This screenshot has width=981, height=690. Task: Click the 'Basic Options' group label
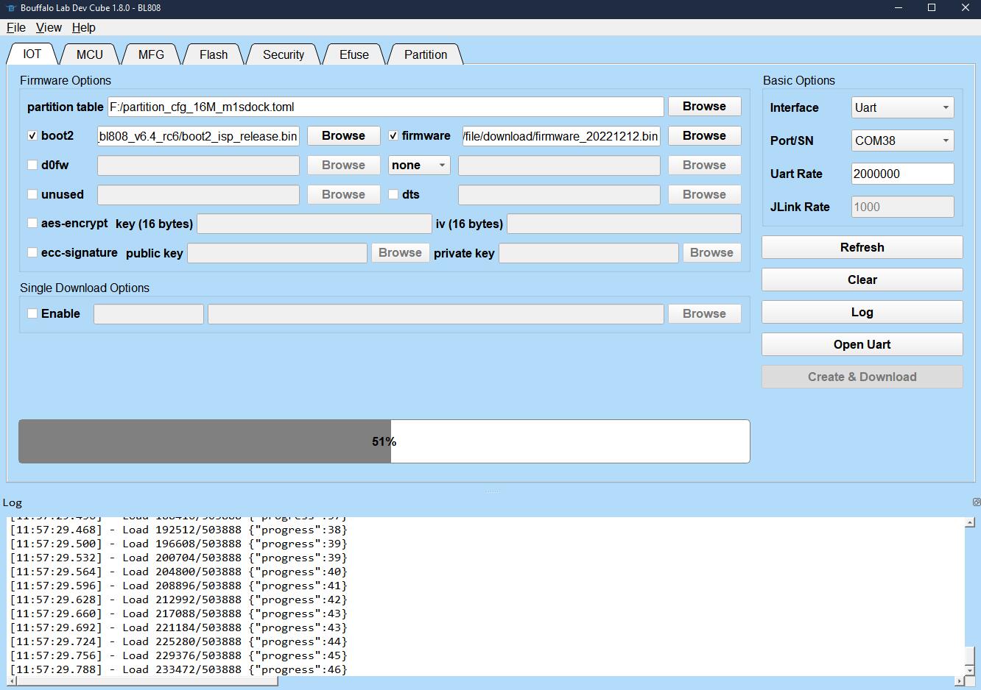799,80
